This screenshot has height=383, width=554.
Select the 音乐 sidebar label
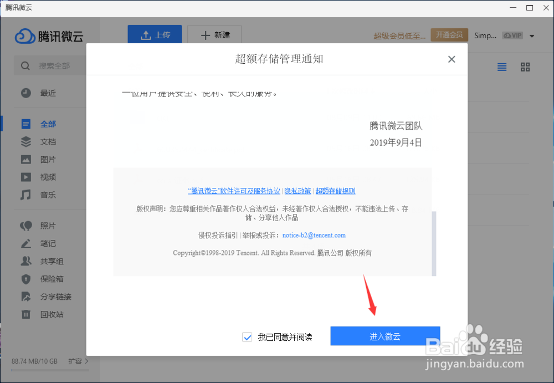48,195
